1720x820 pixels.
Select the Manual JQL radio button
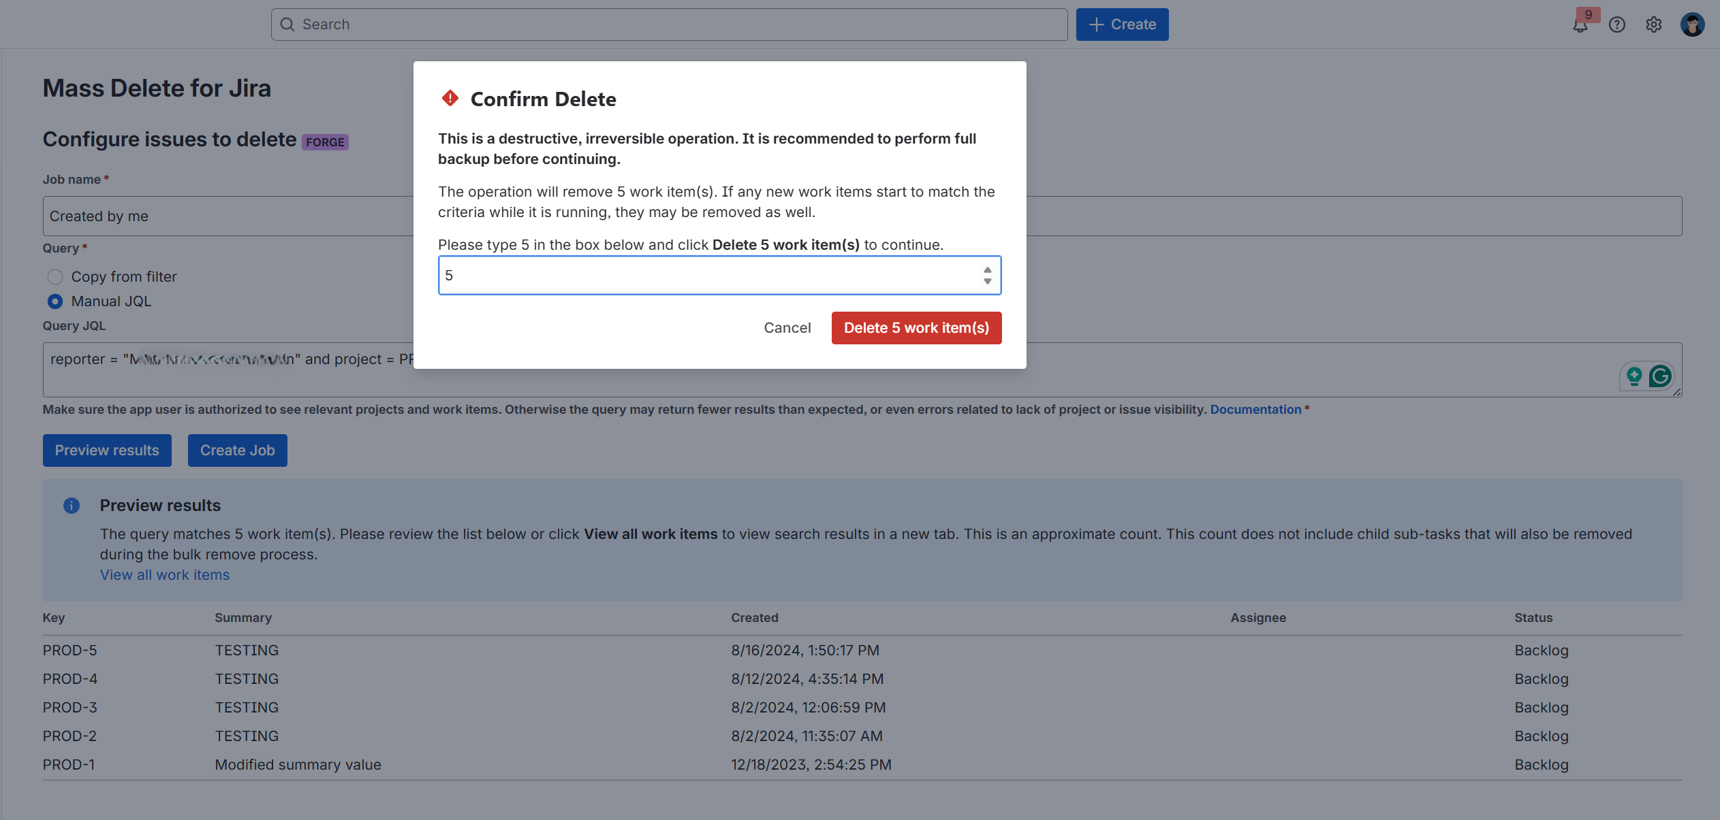(55, 301)
